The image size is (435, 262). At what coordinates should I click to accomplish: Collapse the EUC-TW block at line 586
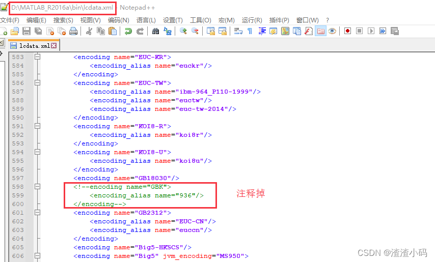click(37, 83)
